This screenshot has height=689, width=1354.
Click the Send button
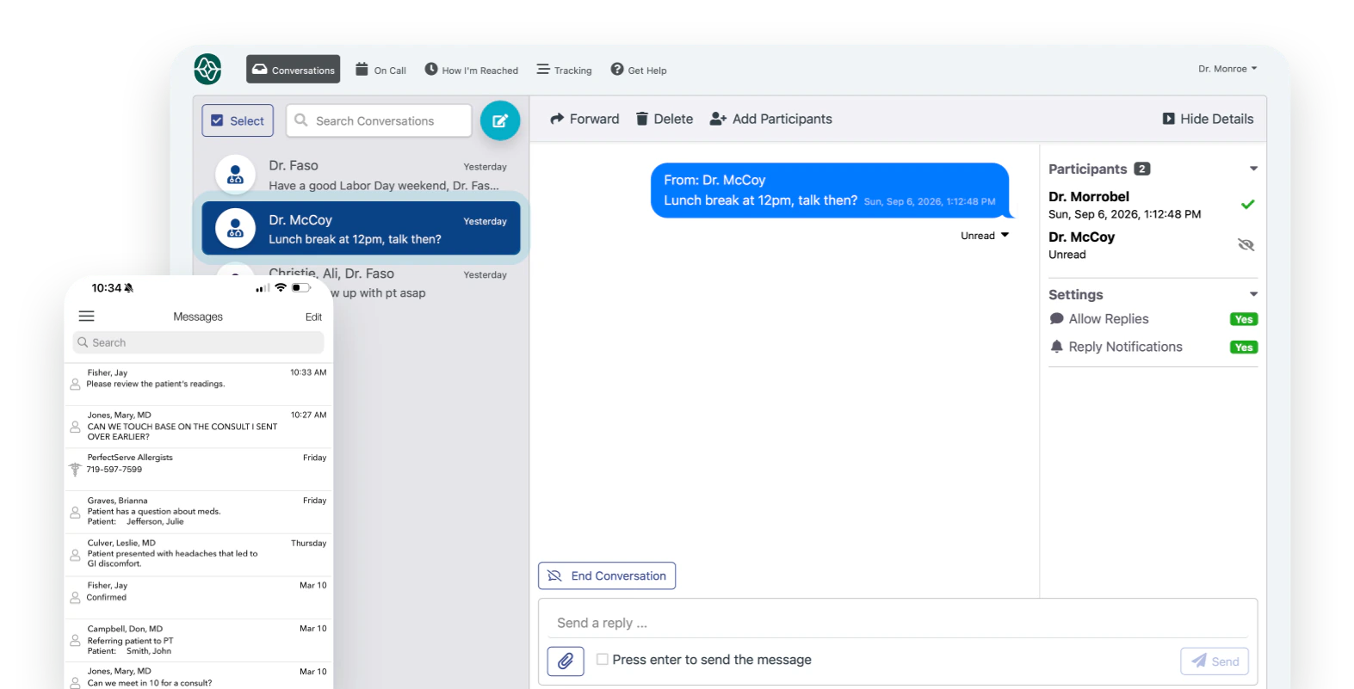[1215, 661]
